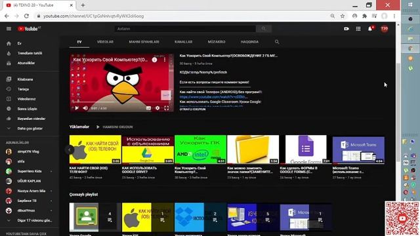Open the Nastya Artem Mia subscription channel

pyautogui.click(x=30, y=191)
